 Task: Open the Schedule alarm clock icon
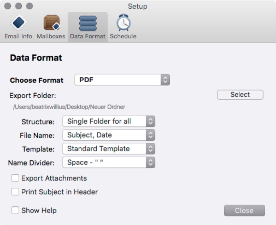point(123,24)
